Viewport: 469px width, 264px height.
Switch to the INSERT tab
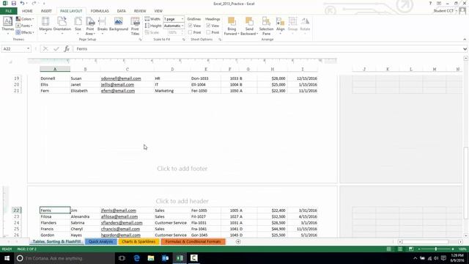click(46, 11)
